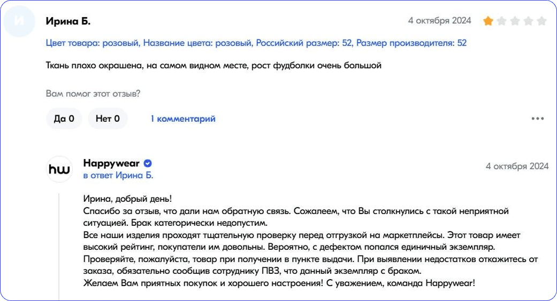557x301 pixels.
Task: Click the blue verified badge next to Happywear
Action: [148, 163]
